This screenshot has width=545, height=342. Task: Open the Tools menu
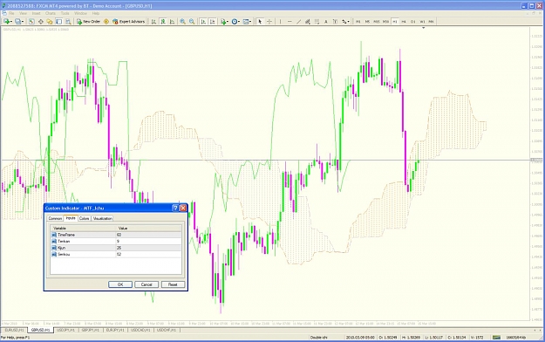(x=65, y=13)
